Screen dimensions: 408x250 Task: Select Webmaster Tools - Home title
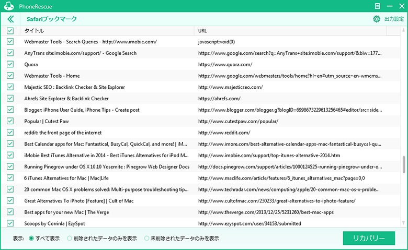pos(52,76)
